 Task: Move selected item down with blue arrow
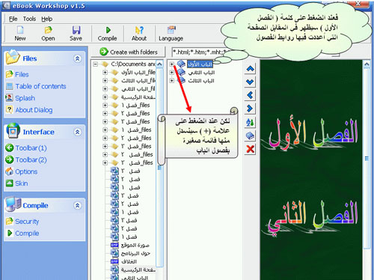[x=250, y=82]
